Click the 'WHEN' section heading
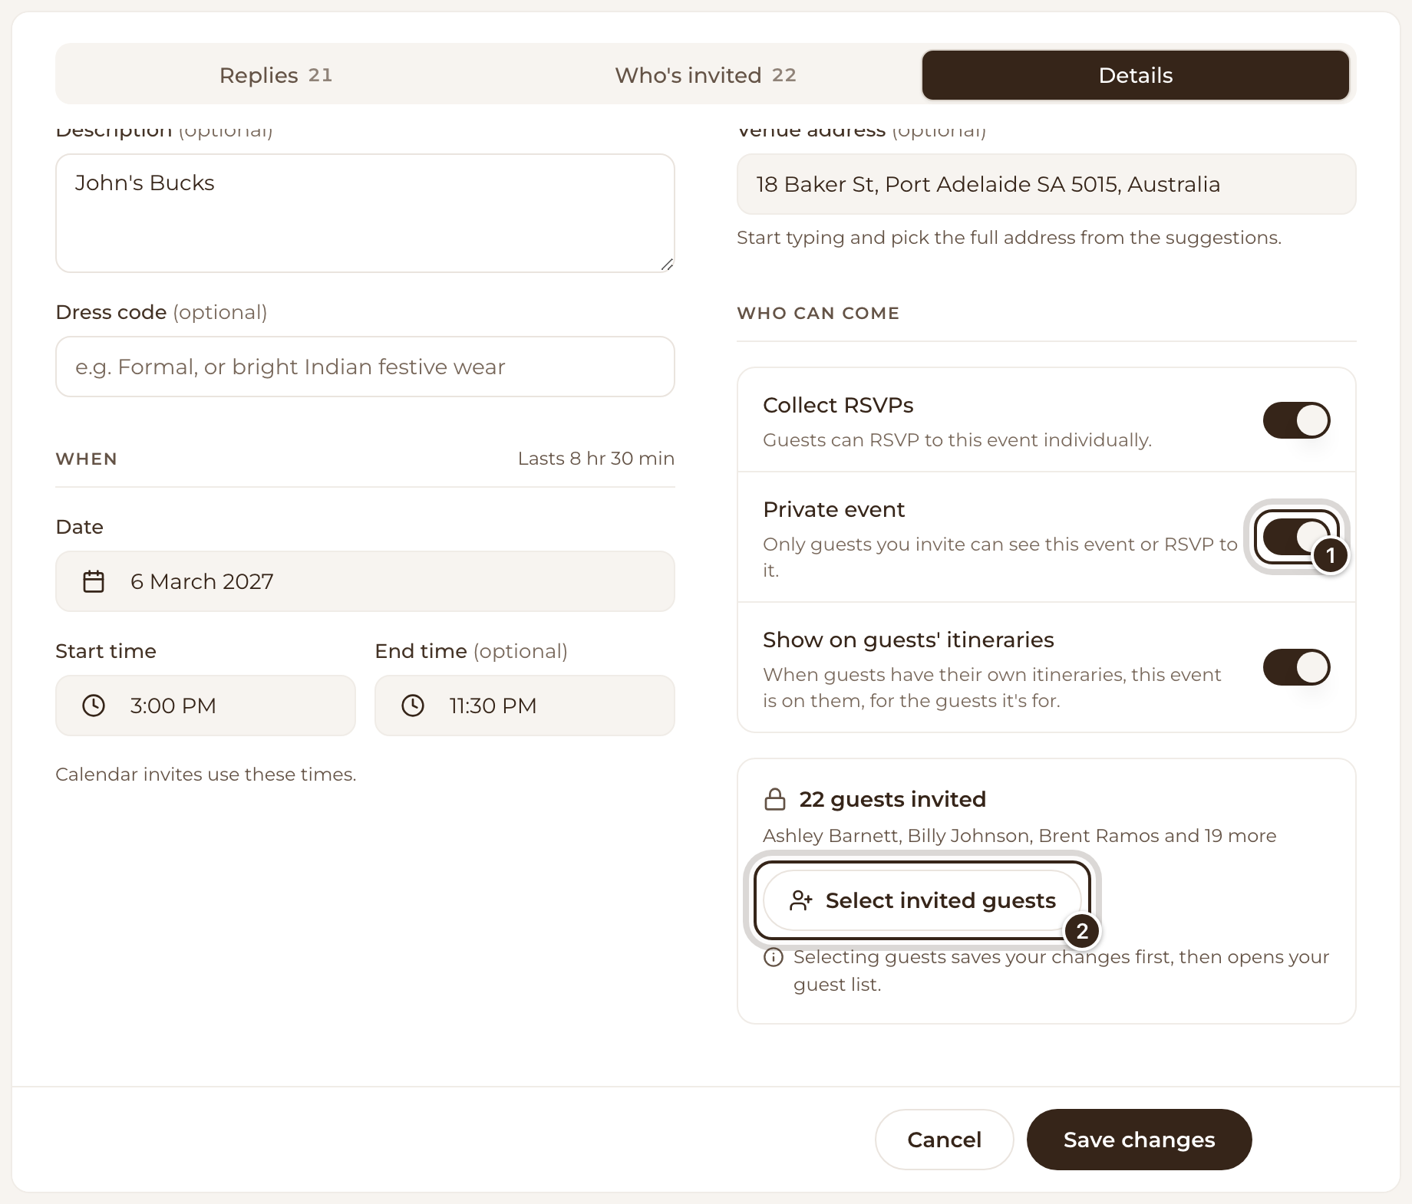This screenshot has height=1204, width=1412. (x=87, y=459)
